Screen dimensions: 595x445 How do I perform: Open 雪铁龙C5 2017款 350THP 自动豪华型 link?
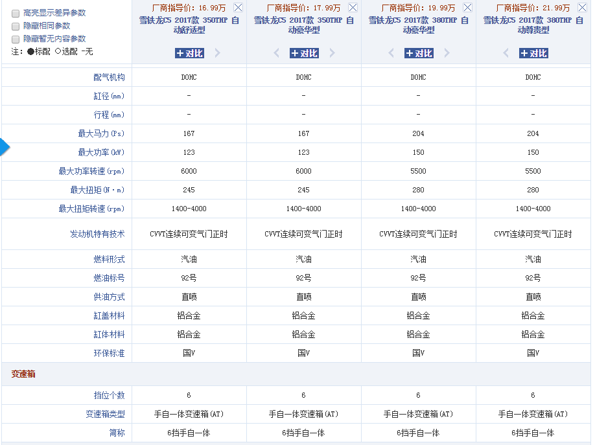[x=304, y=25]
